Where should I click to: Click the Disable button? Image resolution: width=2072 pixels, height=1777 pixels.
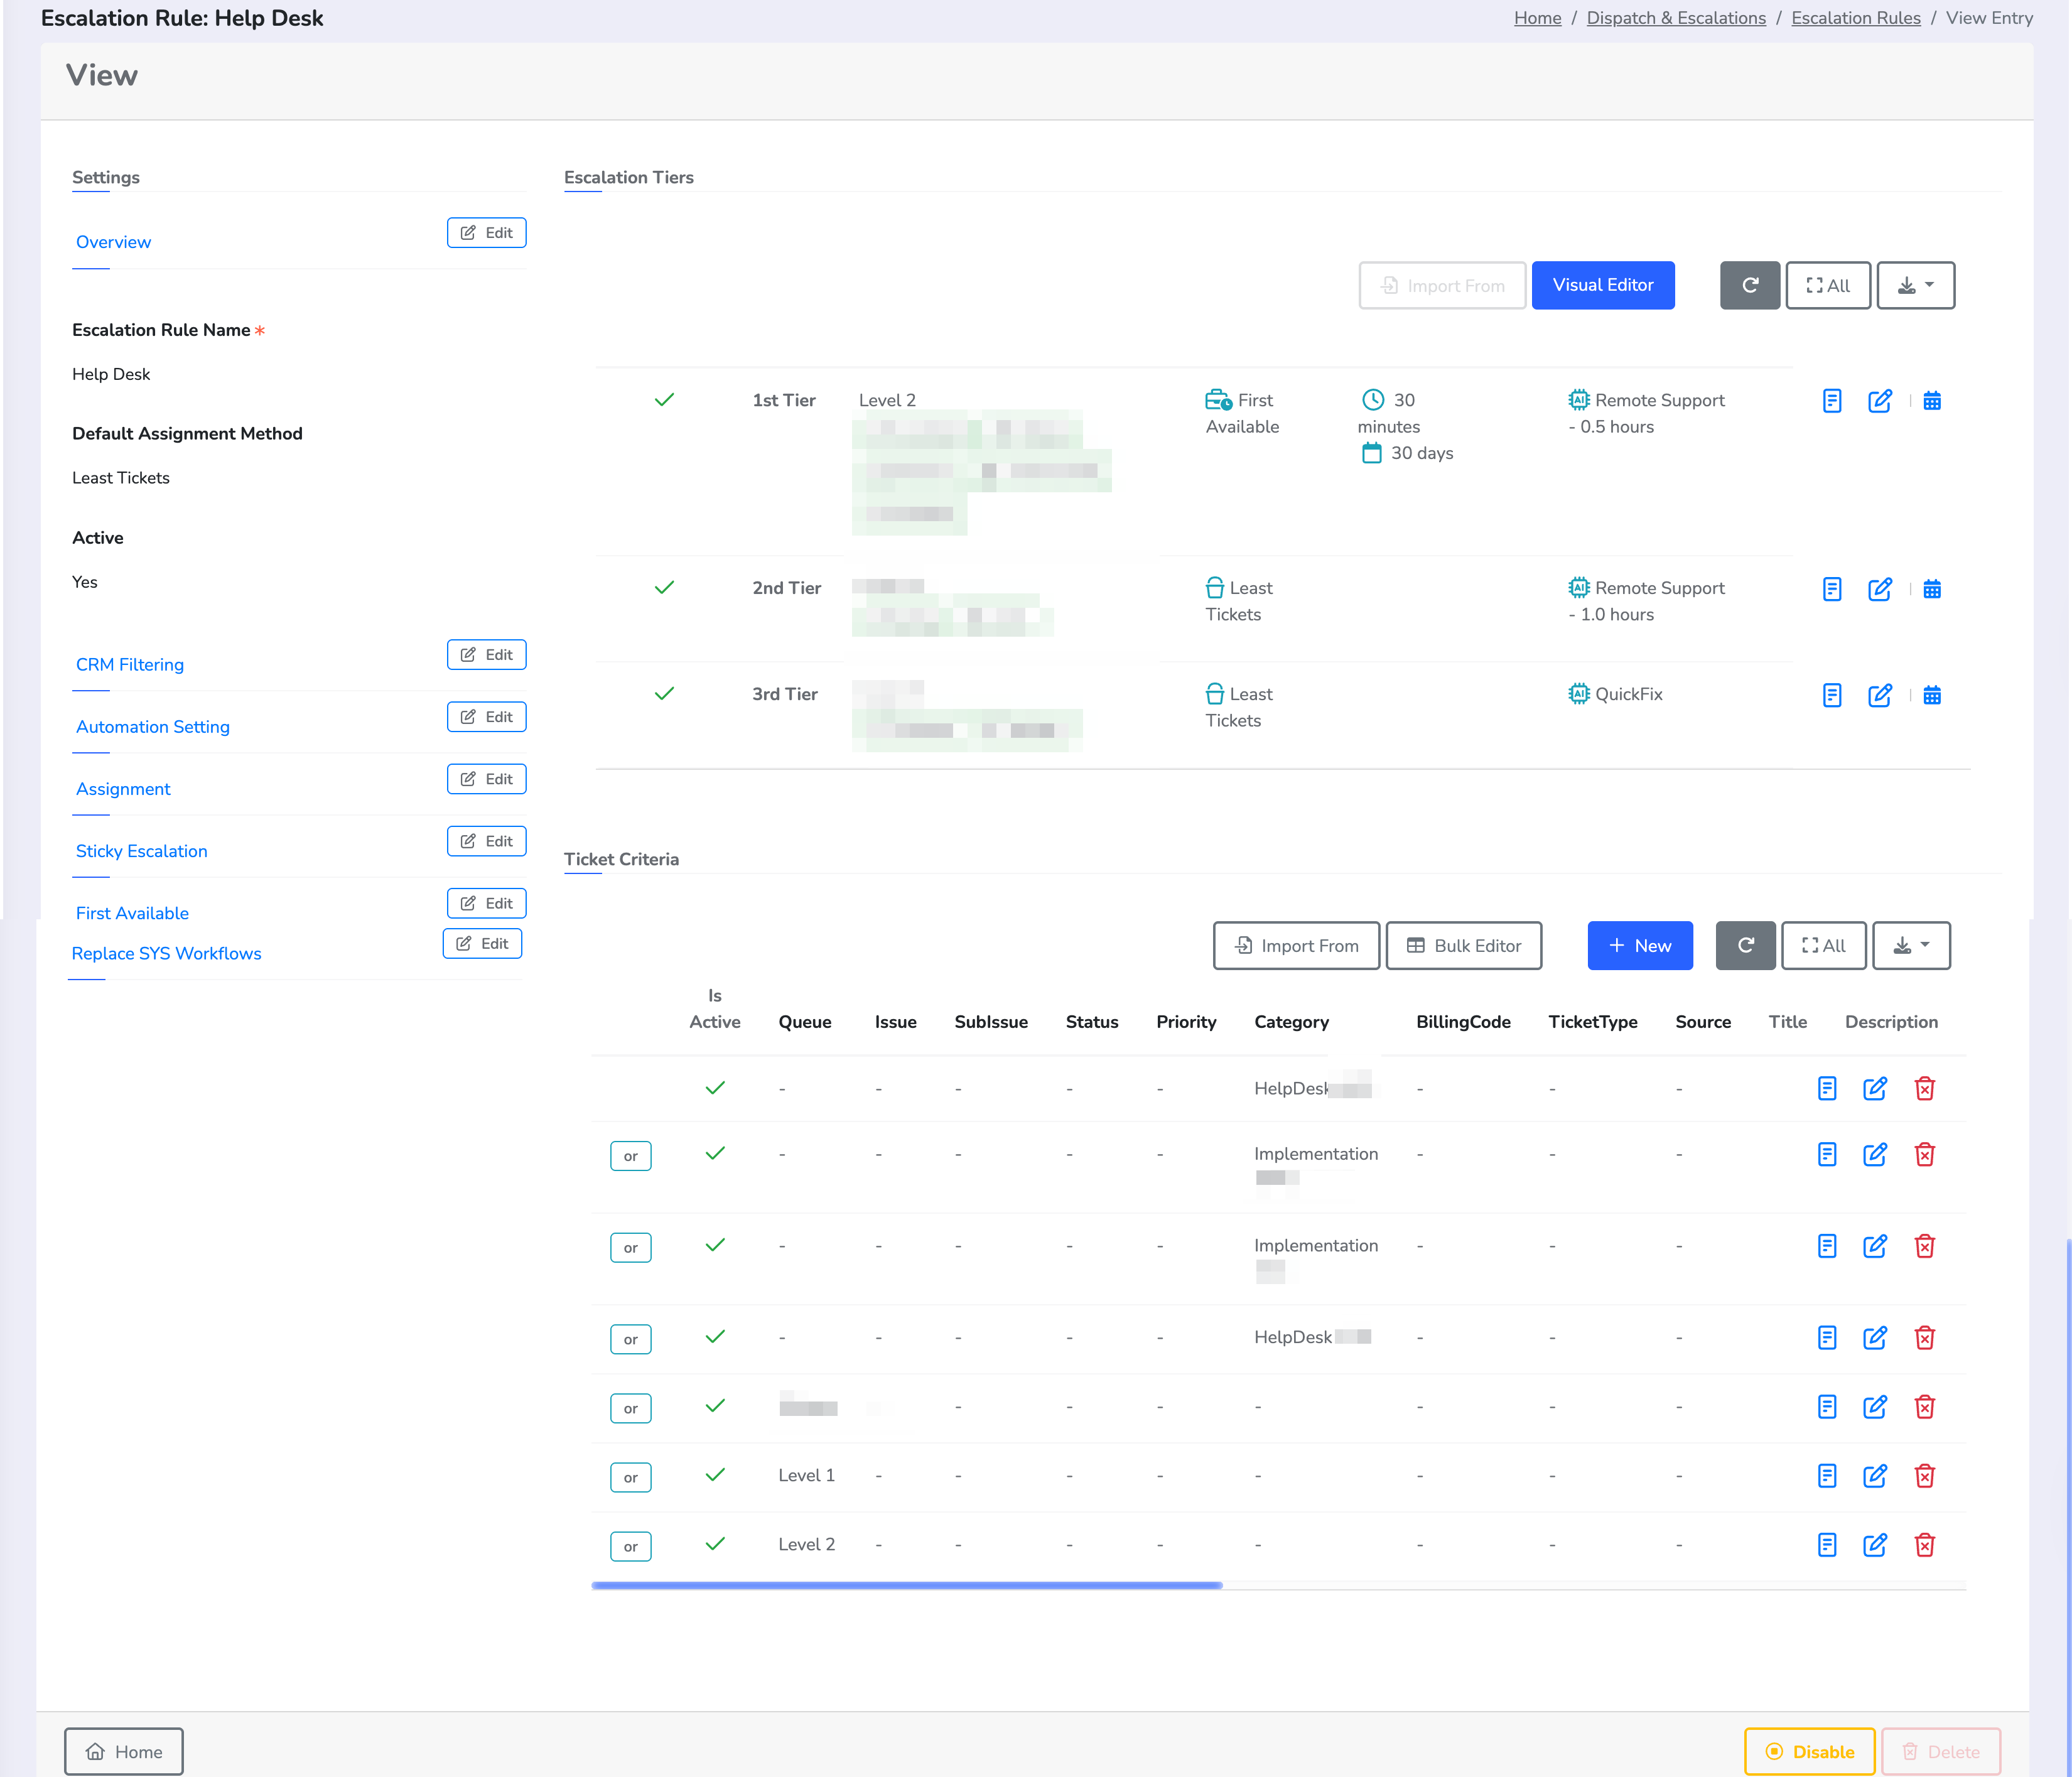[x=1809, y=1751]
